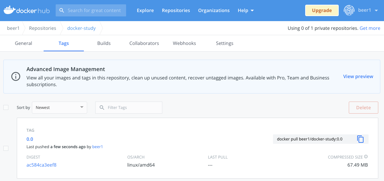This screenshot has width=384, height=181.
Task: Click the Upgrade button
Action: 322,10
